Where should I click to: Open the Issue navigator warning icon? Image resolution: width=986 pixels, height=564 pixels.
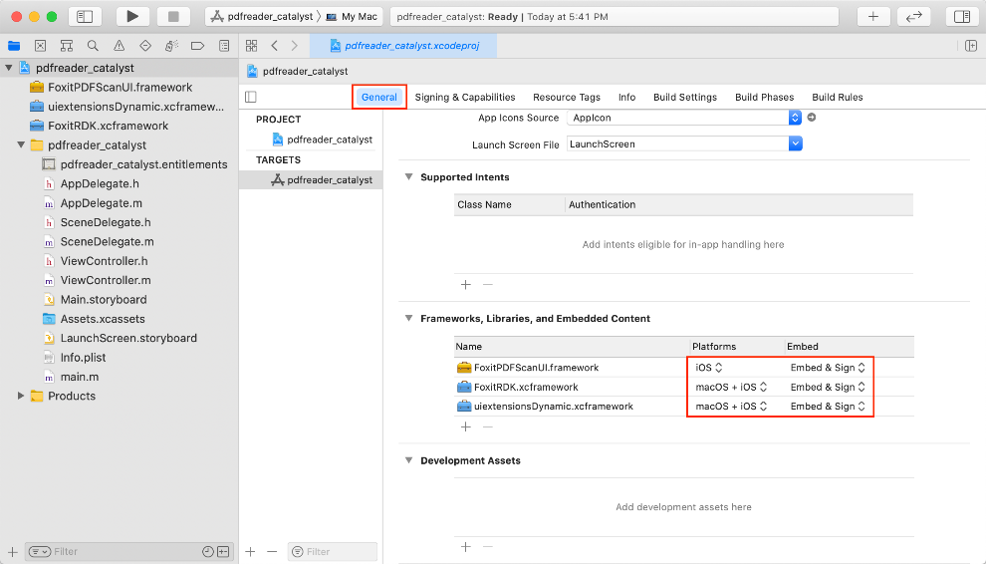click(x=119, y=46)
